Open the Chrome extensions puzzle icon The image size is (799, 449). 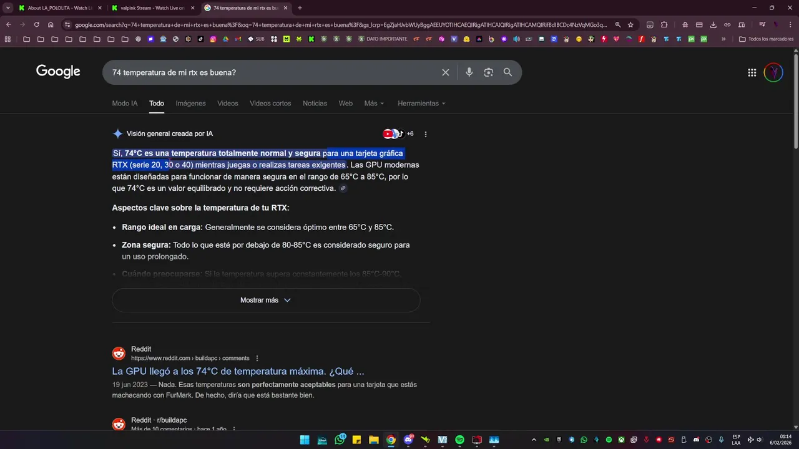pyautogui.click(x=664, y=25)
